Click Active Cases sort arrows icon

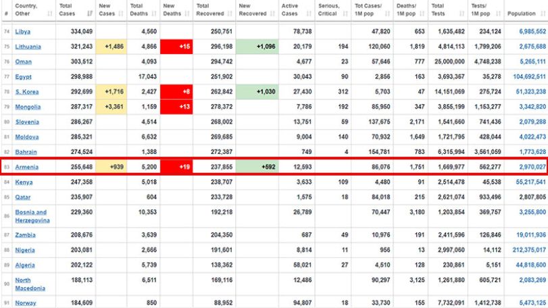[x=309, y=14]
